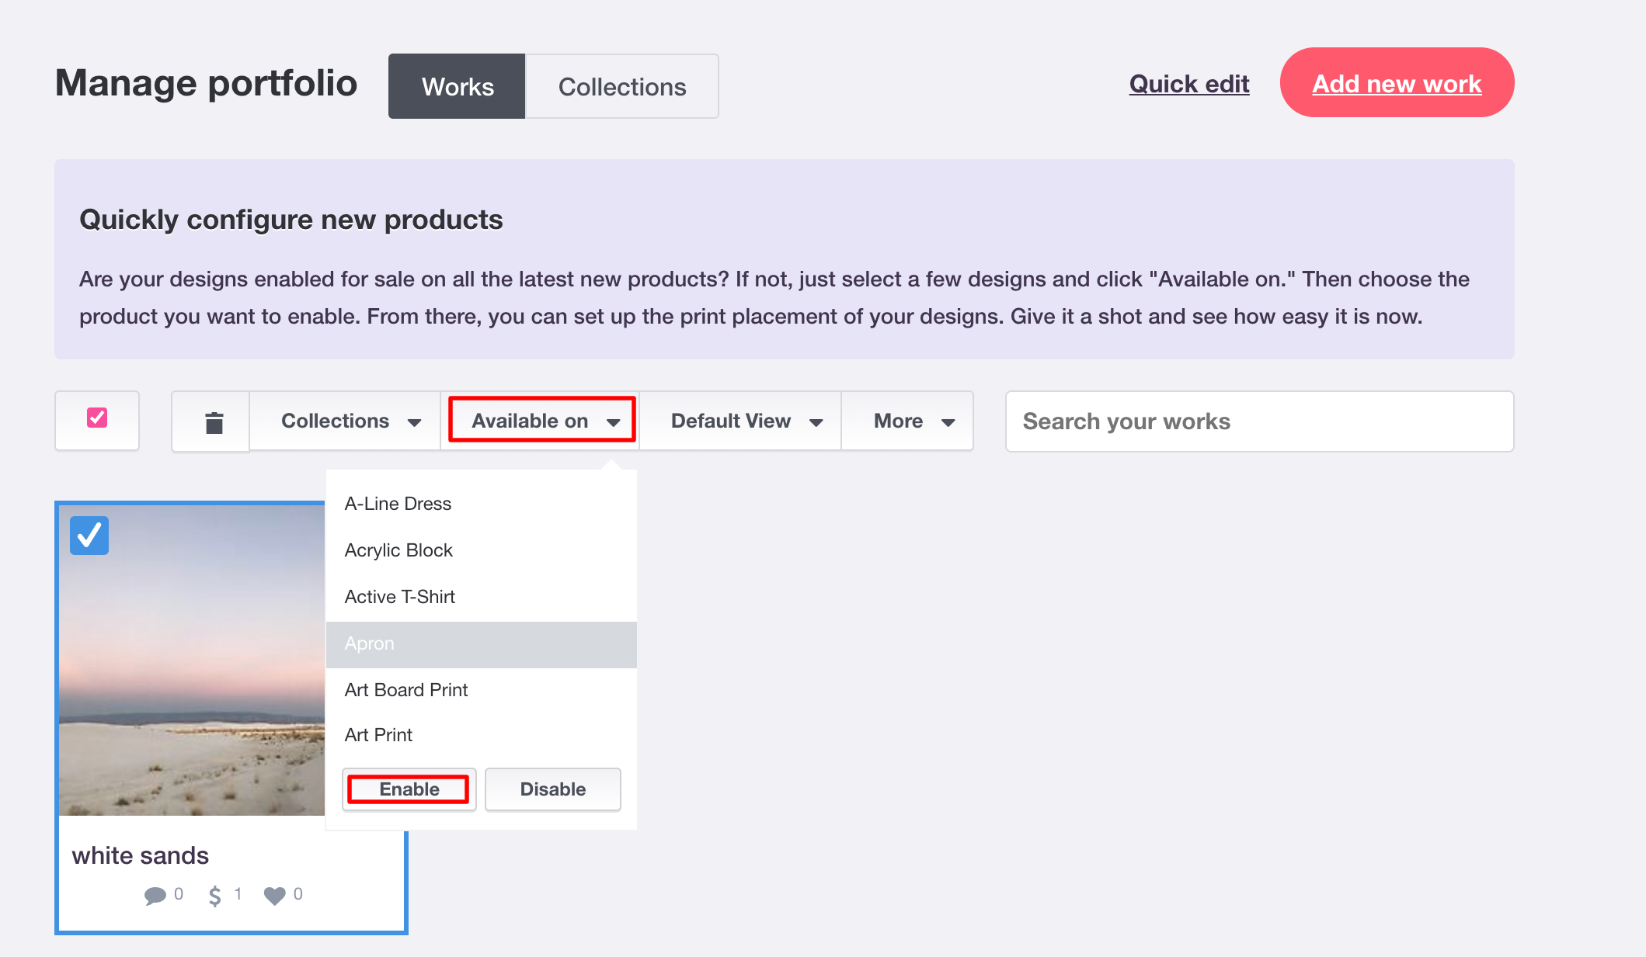The width and height of the screenshot is (1646, 957).
Task: Expand the Default View dropdown
Action: pos(740,421)
